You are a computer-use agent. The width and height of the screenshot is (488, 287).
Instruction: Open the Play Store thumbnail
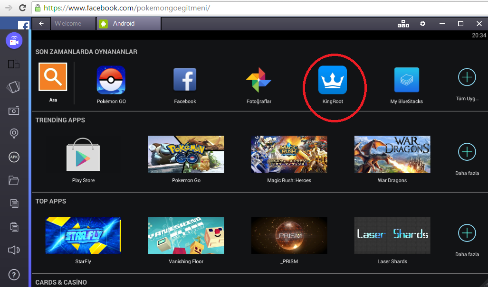(83, 154)
